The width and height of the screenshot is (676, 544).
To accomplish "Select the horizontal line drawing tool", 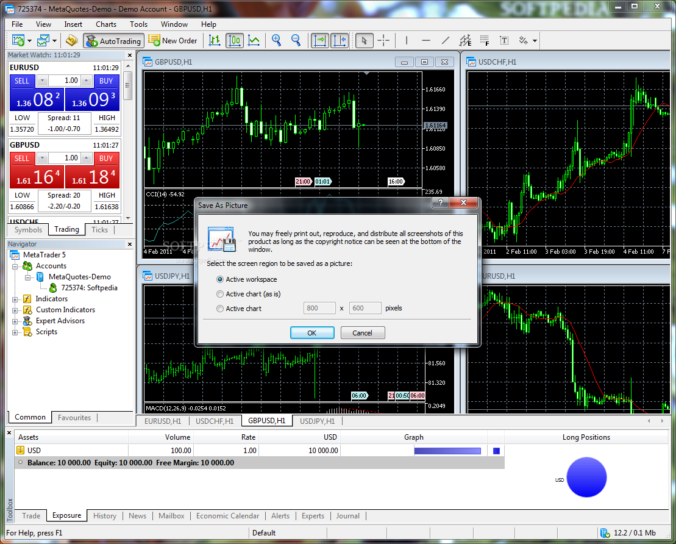I will (x=426, y=40).
